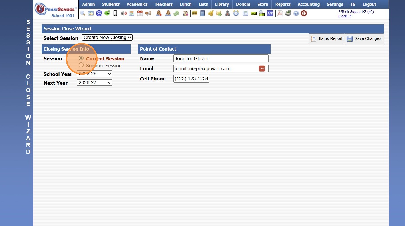Open the Settings menu
Image resolution: width=405 pixels, height=226 pixels.
coord(335,4)
